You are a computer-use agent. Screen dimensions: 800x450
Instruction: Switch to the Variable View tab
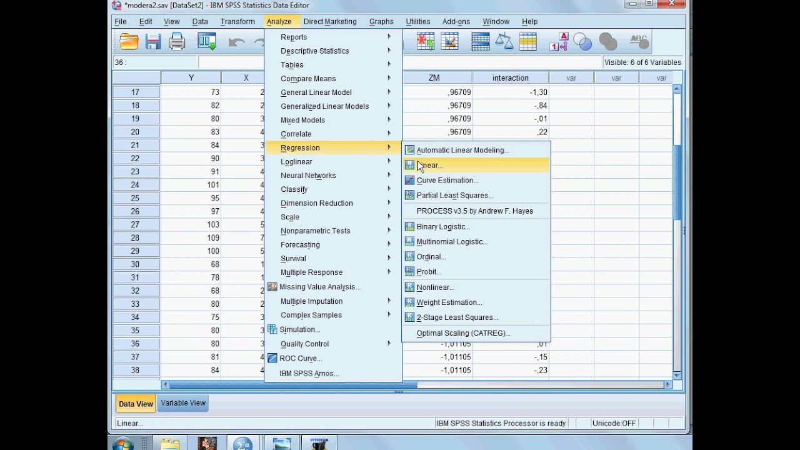coord(183,403)
